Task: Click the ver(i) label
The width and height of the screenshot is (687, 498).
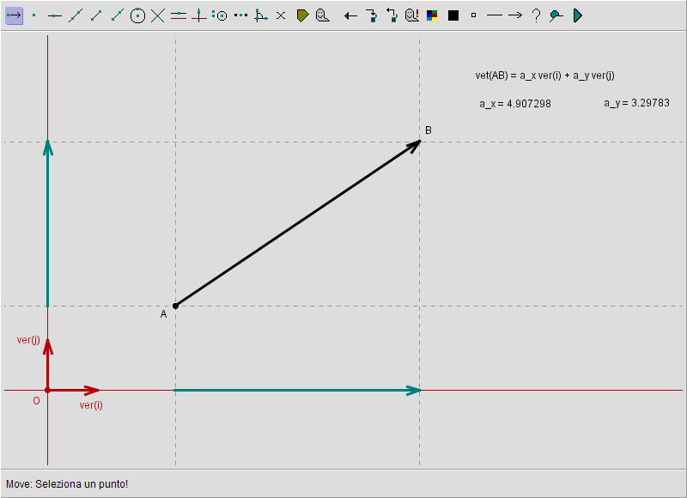Action: click(91, 405)
